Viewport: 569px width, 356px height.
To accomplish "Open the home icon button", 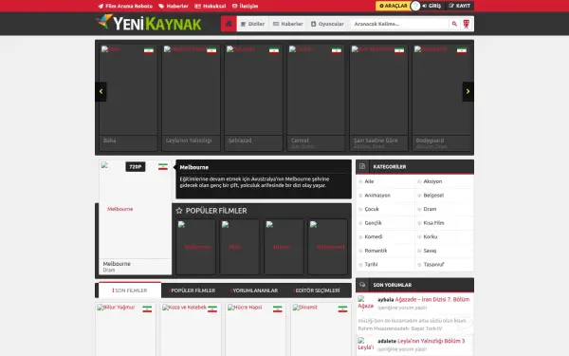I will point(229,24).
